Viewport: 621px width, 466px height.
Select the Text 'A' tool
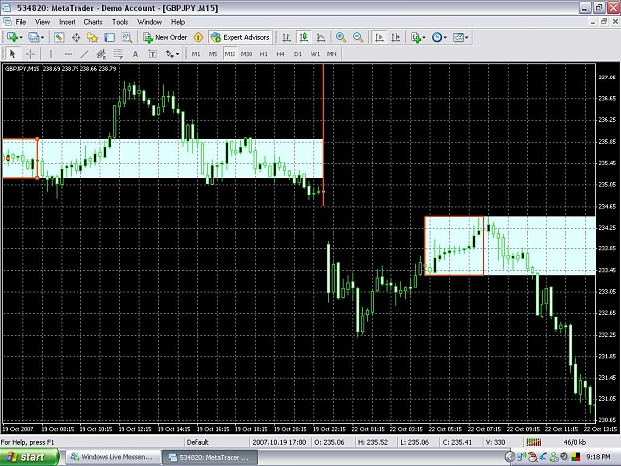(135, 54)
